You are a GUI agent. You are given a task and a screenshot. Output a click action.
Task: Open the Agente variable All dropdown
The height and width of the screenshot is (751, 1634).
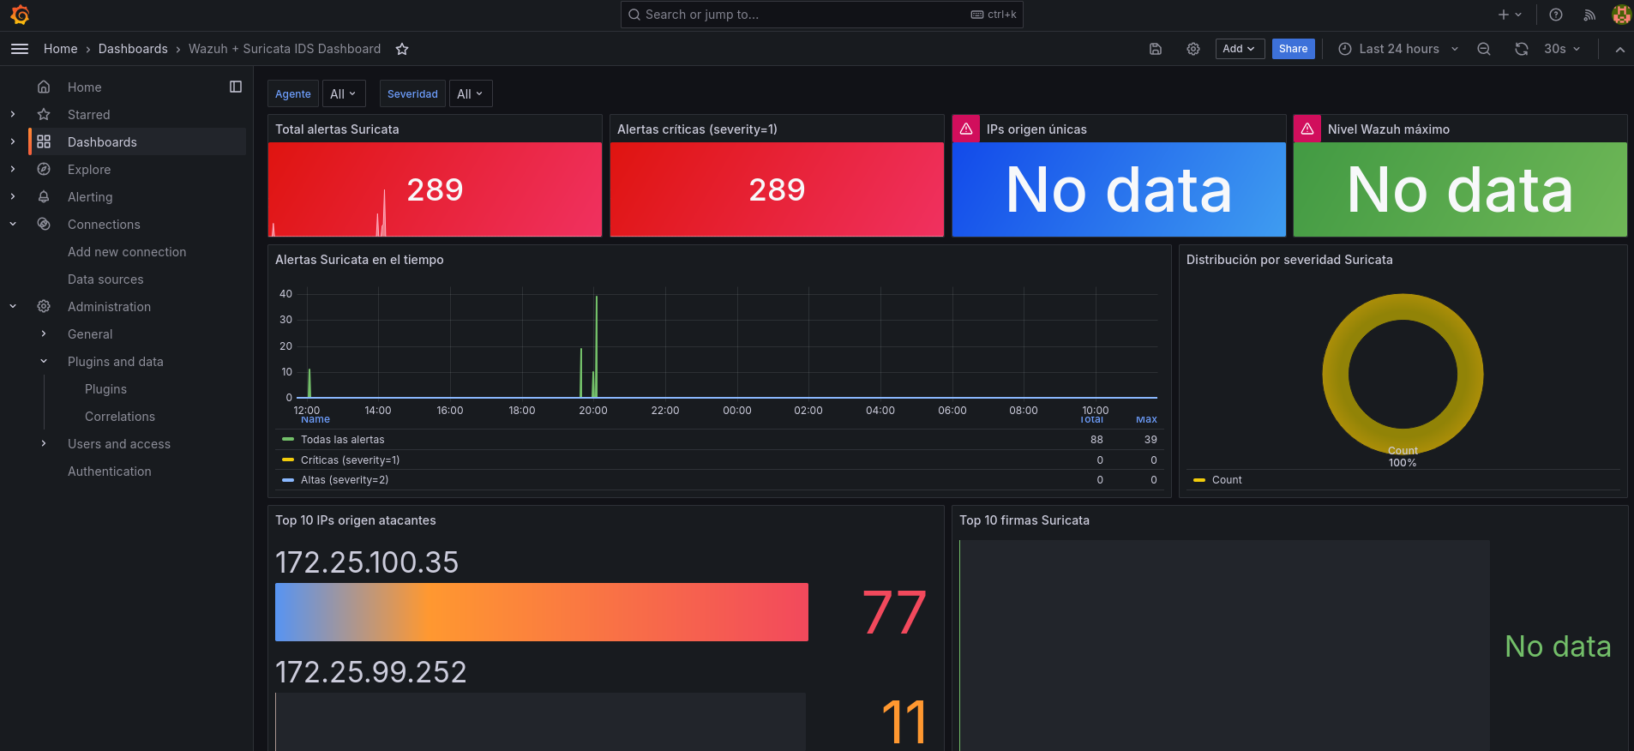pos(343,93)
